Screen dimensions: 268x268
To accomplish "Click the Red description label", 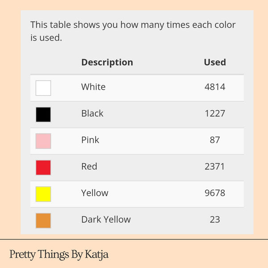I will point(89,166).
